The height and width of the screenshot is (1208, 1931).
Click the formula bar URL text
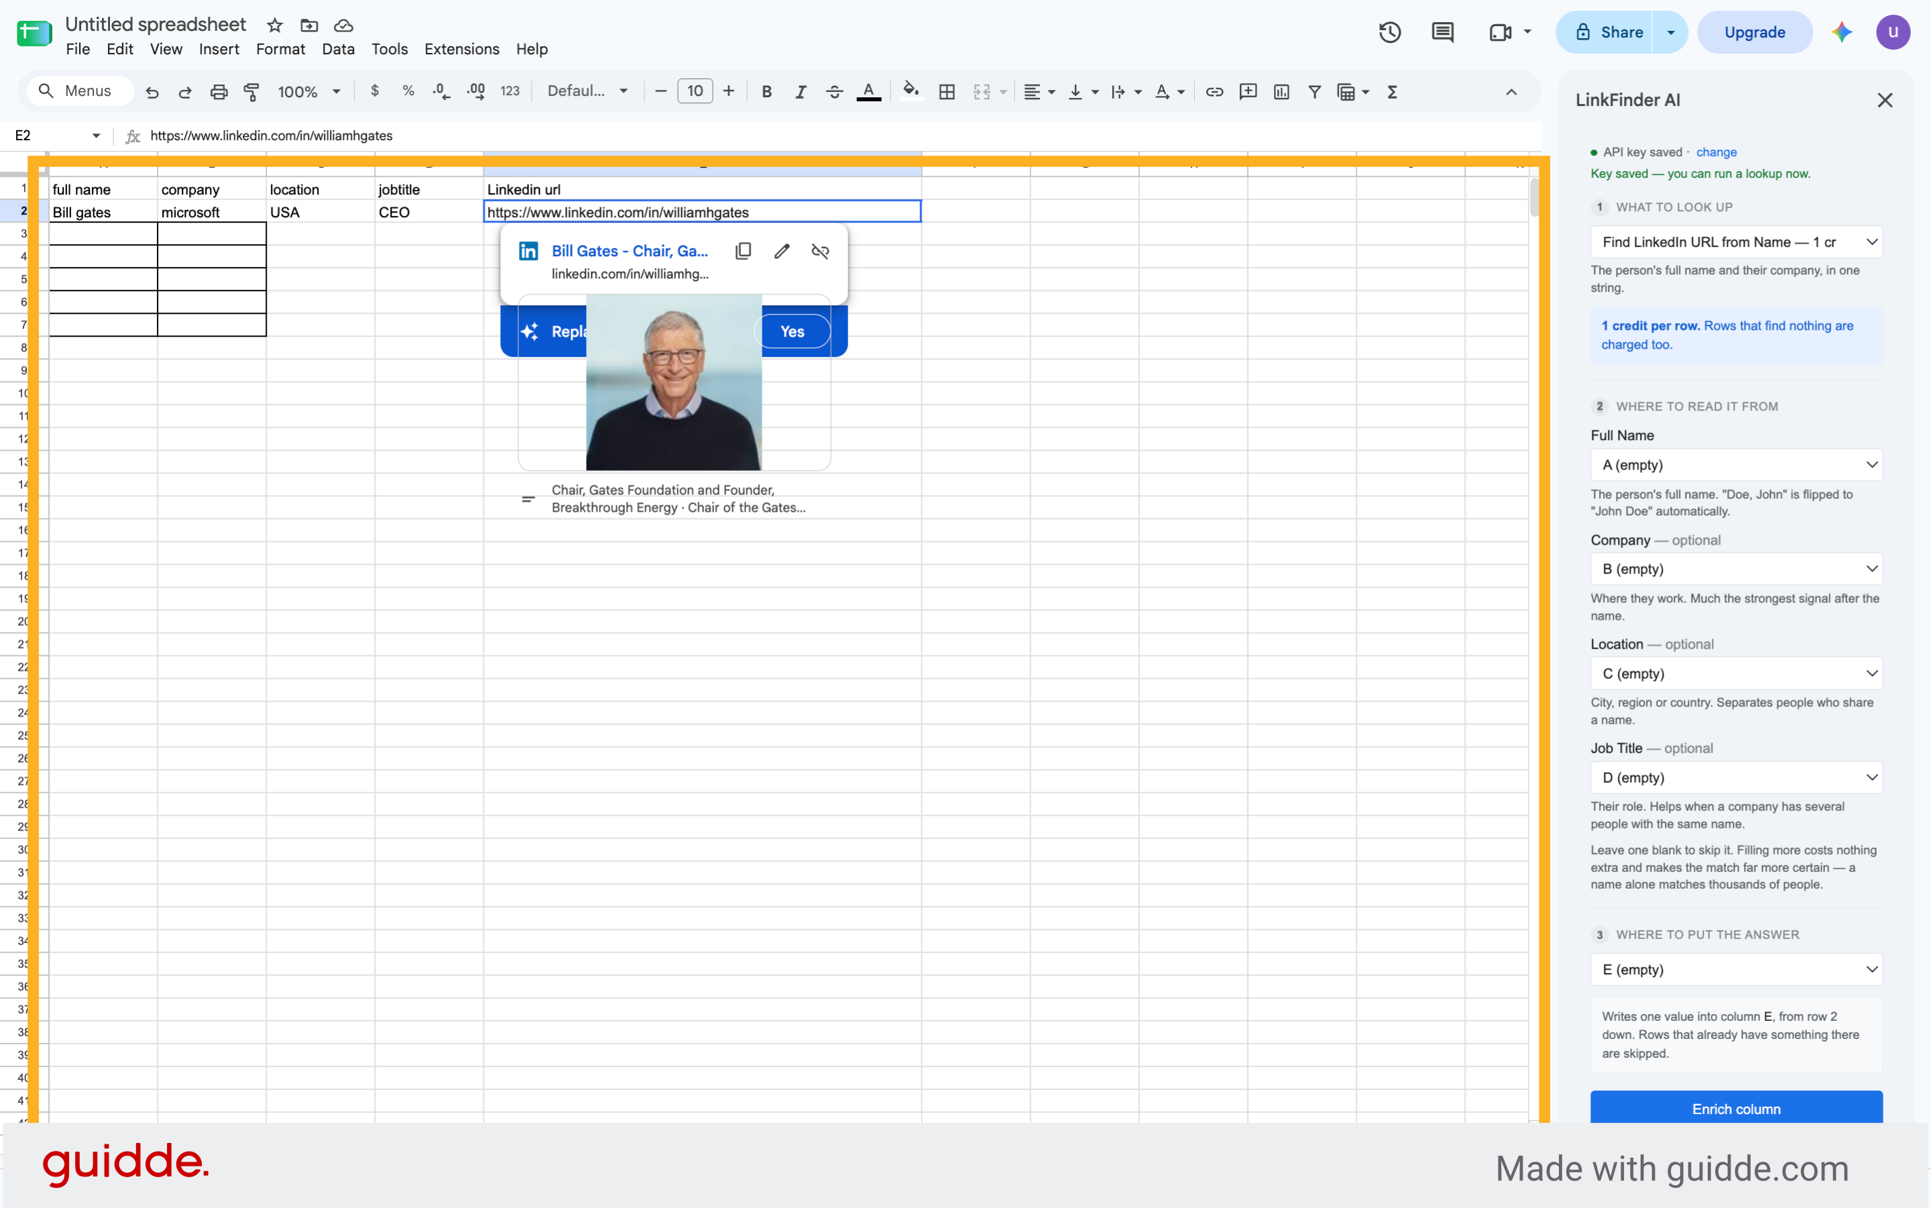272,135
